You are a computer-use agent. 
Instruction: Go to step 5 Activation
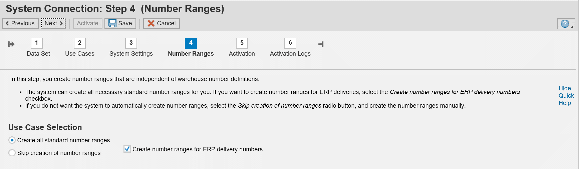(242, 43)
